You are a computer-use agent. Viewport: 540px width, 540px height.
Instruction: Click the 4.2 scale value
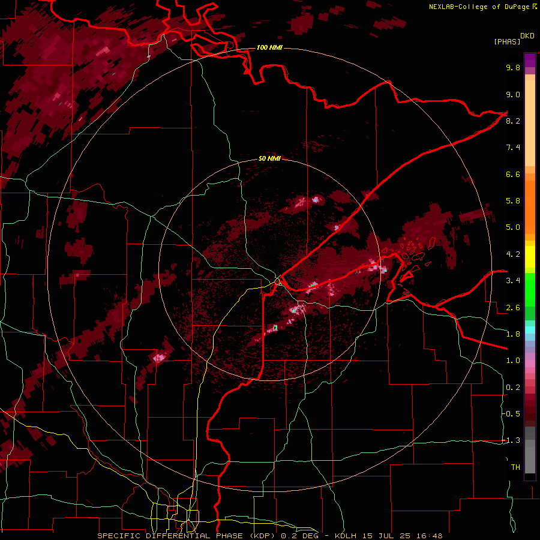(x=513, y=254)
